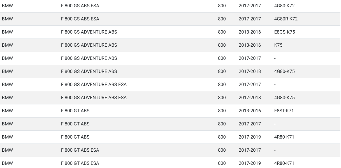The width and height of the screenshot is (341, 168).
Task: Click F 800 GT ABS ESA 2017-2019 row
Action: (x=170, y=163)
